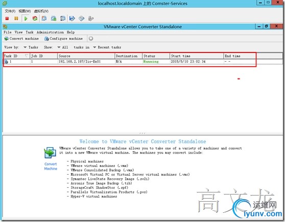This screenshot has width=285, height=222.
Task: Click the revert to snapshot icon
Action: (54, 18)
